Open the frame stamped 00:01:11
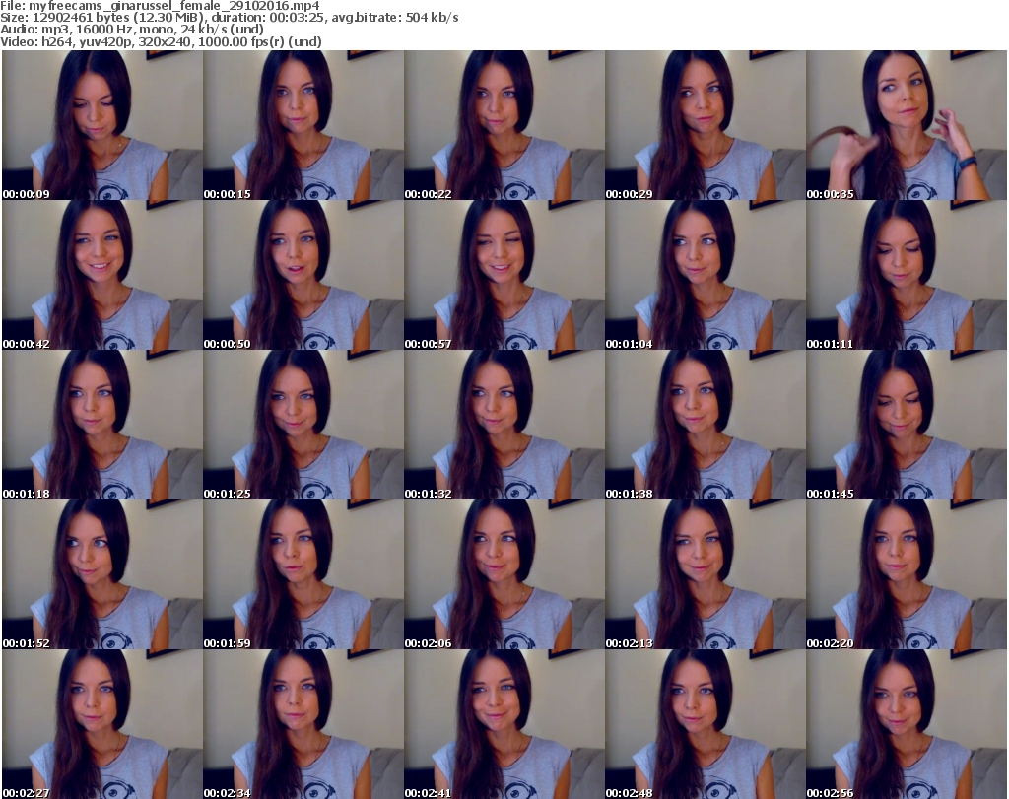The image size is (1009, 799). click(x=907, y=275)
